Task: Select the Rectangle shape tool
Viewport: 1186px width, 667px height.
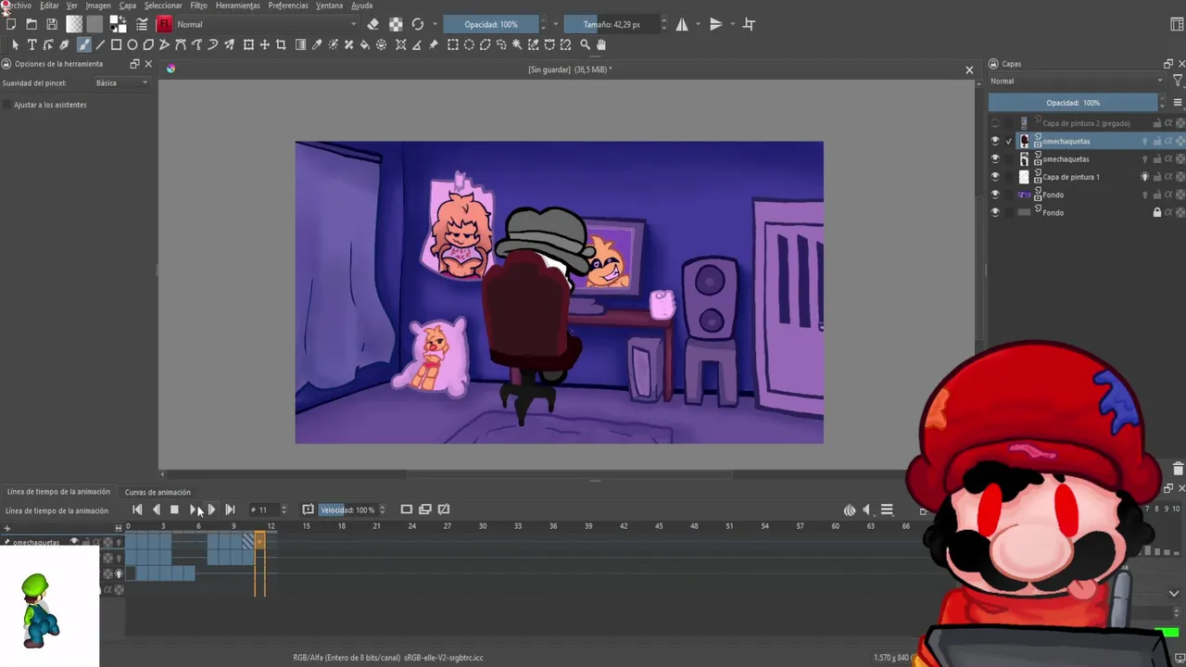Action: 116,44
